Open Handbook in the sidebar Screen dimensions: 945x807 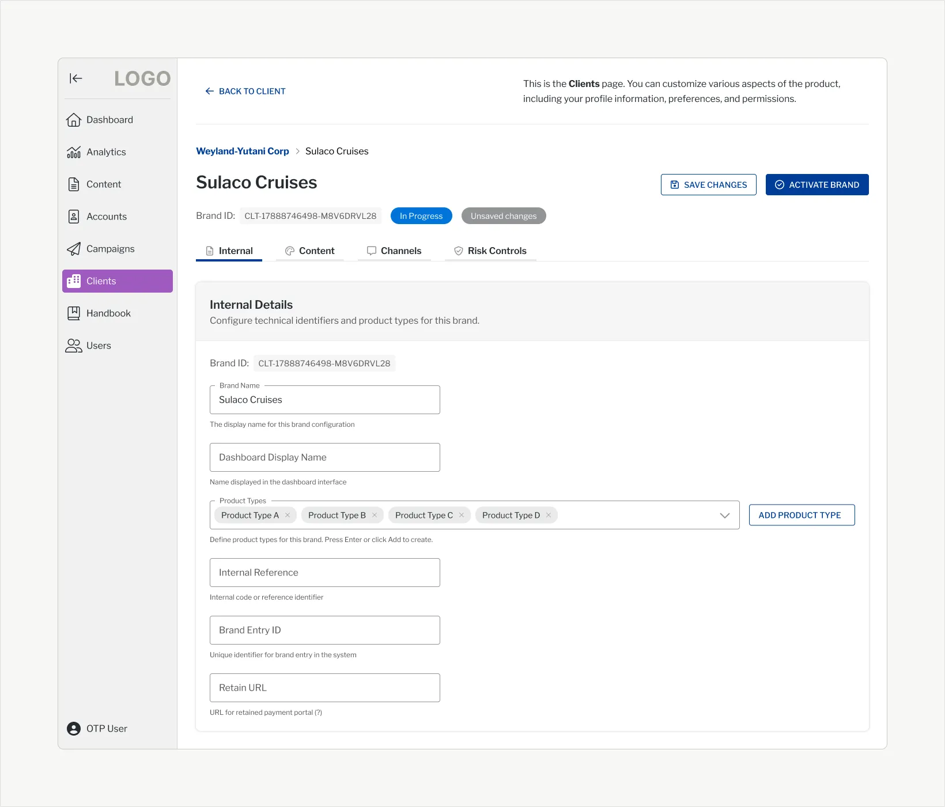pos(118,313)
